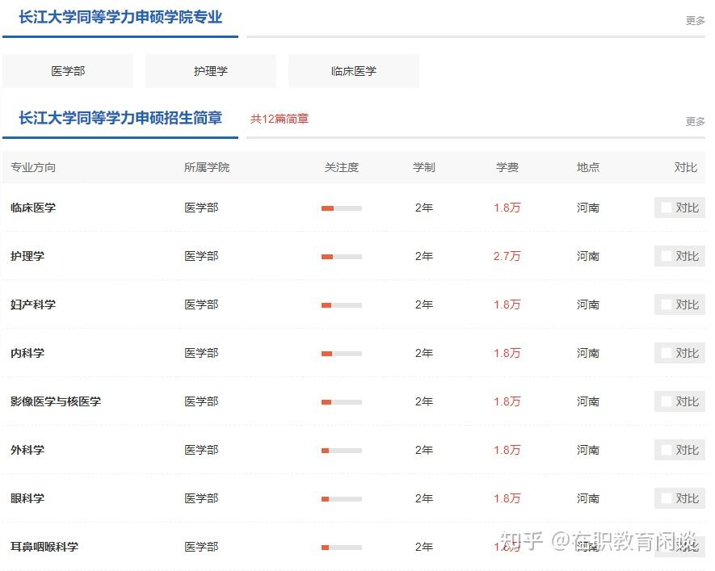
Task: Open the 临床医学 program link
Action: [33, 208]
